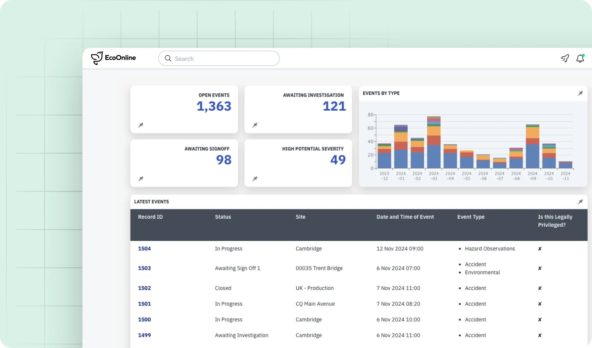Image resolution: width=592 pixels, height=348 pixels.
Task: Click the Open Events count 1,363
Action: coord(214,106)
